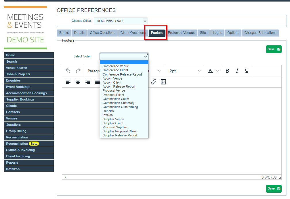Open the Paragraph format dropdown
The height and width of the screenshot is (199, 290).
(x=94, y=71)
